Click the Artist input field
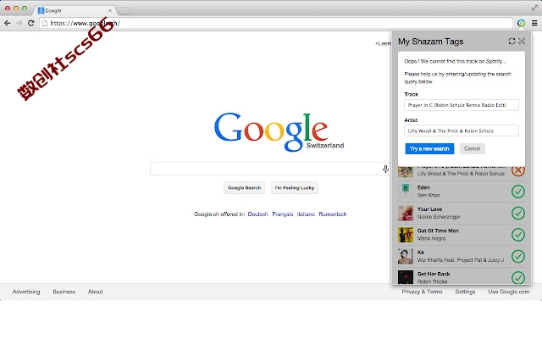The height and width of the screenshot is (339, 542). point(461,131)
